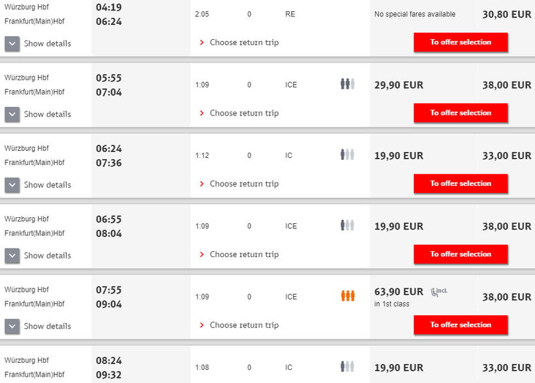Image resolution: width=535 pixels, height=383 pixels.
Task: Click To offer selection for 07:55 ICE
Action: coord(461,325)
